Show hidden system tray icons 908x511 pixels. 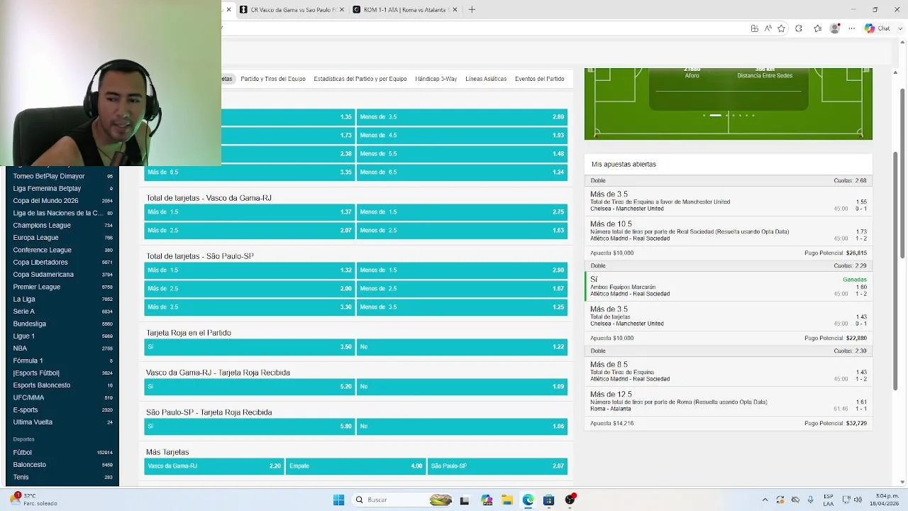765,500
